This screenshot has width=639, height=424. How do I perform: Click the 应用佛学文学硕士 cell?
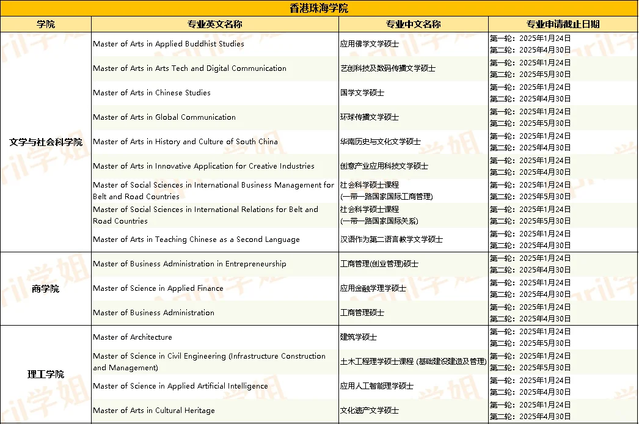pyautogui.click(x=413, y=44)
